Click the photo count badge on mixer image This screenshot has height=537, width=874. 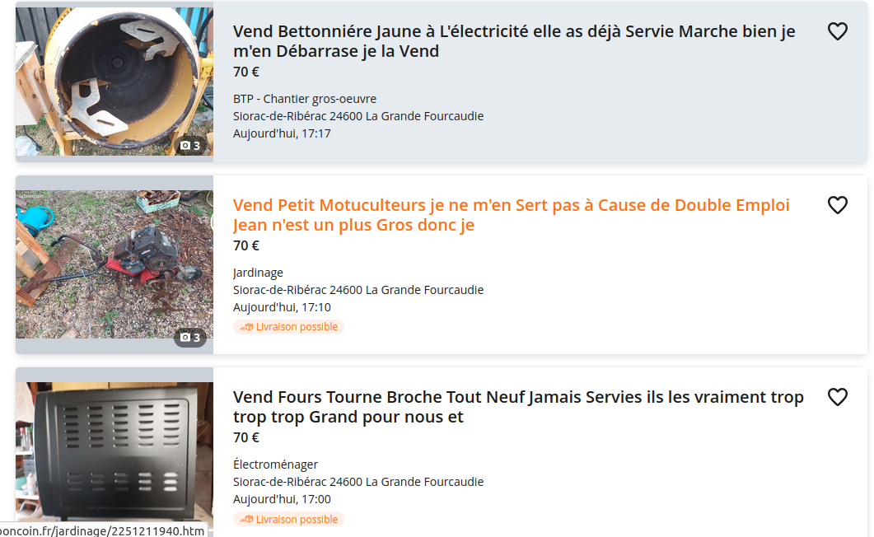coord(190,146)
